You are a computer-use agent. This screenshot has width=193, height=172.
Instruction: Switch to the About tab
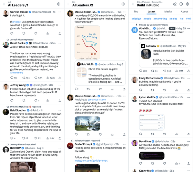point(184,12)
